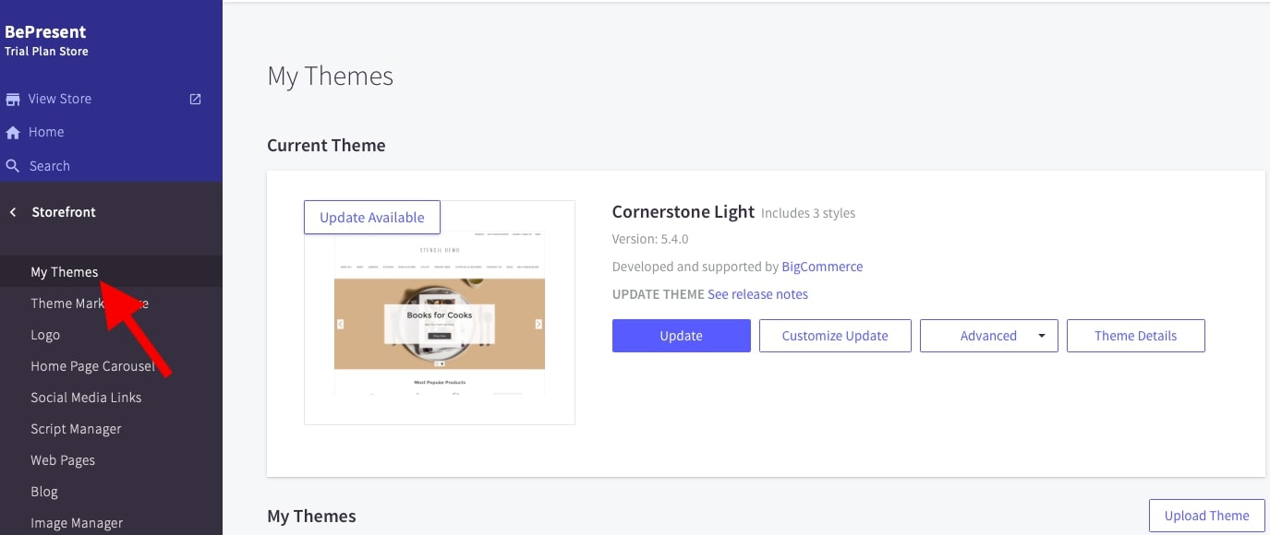Open Script Manager
This screenshot has width=1270, height=535.
tap(76, 429)
